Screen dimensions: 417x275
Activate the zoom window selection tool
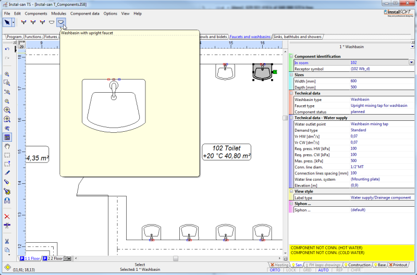(7, 83)
